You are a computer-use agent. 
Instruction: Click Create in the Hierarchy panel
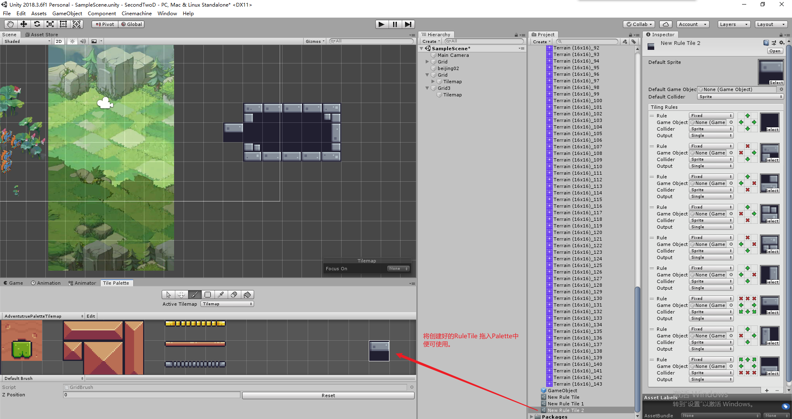(x=431, y=42)
